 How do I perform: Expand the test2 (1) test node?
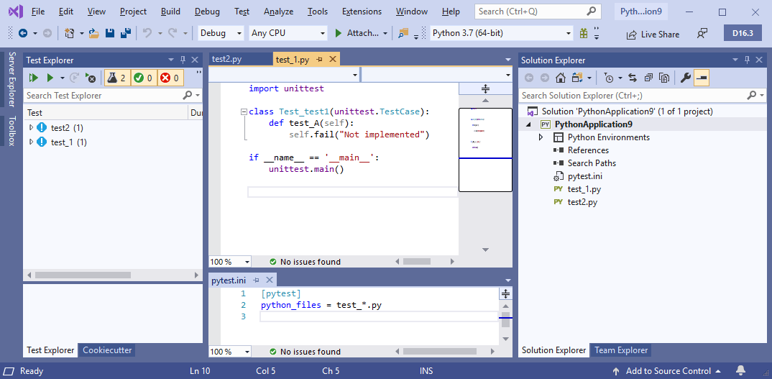32,127
